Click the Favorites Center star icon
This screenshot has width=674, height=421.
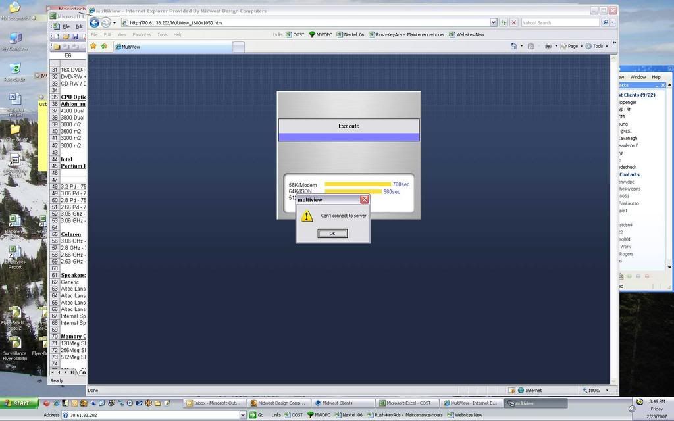[x=93, y=46]
